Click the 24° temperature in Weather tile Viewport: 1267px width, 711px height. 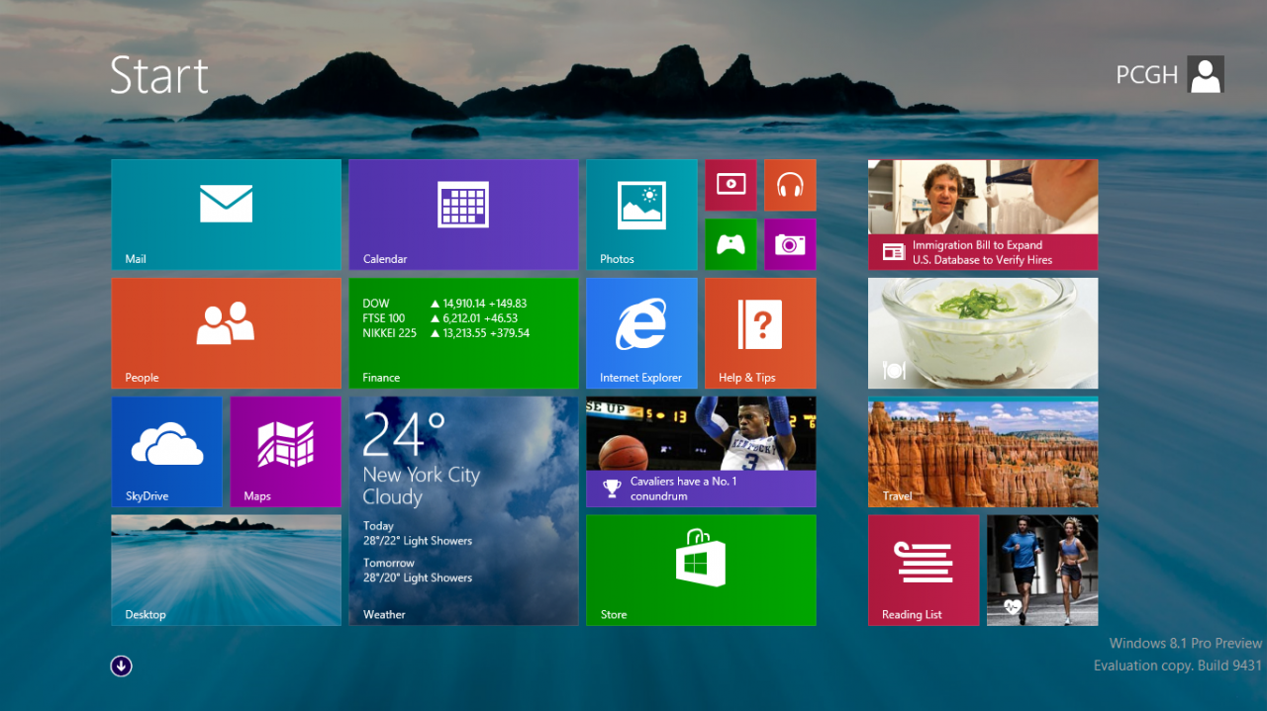[x=404, y=434]
